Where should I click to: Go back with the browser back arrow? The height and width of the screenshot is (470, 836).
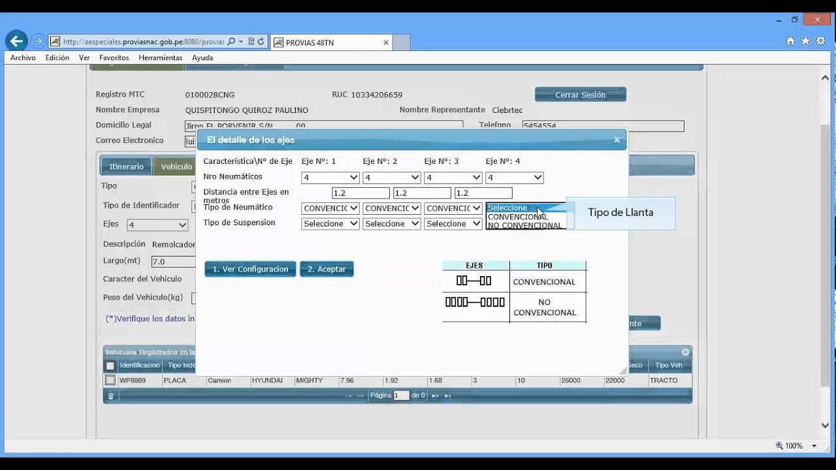16,41
